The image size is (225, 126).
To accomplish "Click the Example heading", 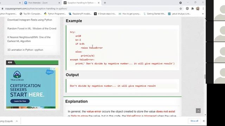I will coord(74,21).
